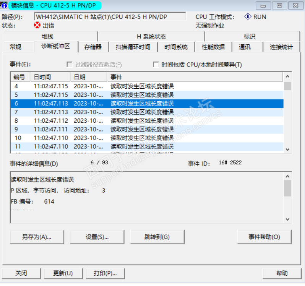Click event list scroll down arrow
Screen dimensions: 305x286
pyautogui.click(x=287, y=149)
